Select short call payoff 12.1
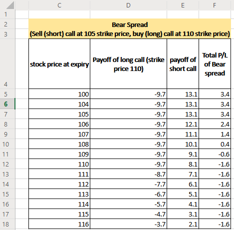 point(183,124)
